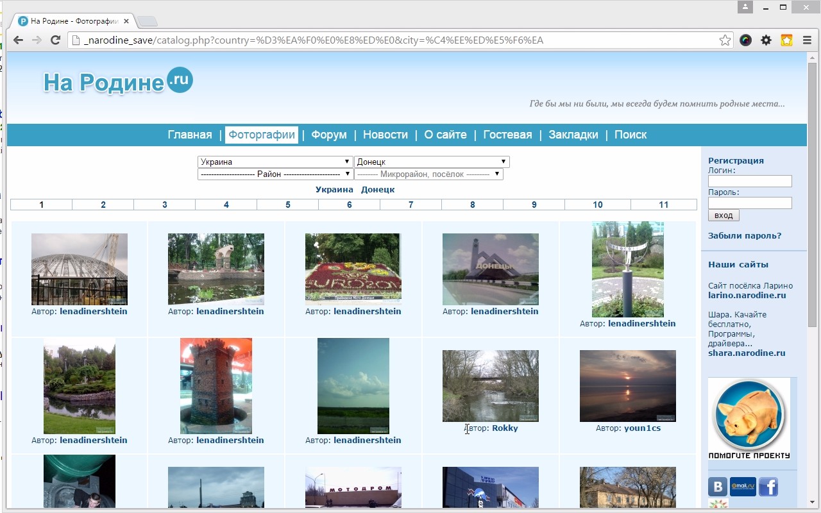
Task: Open the Mail.ru social icon
Action: [743, 487]
